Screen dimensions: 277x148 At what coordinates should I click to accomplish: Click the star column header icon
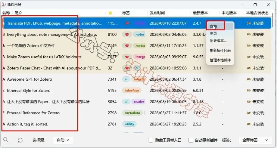110,13
